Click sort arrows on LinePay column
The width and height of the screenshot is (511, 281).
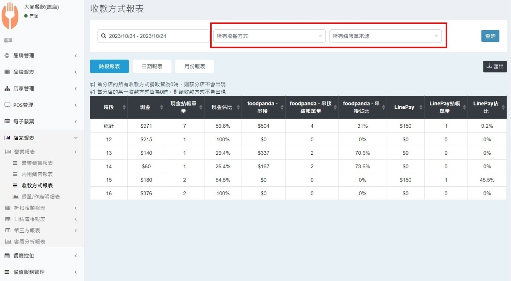click(421, 107)
